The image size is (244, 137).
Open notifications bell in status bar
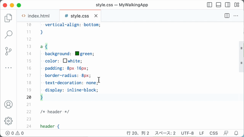[x=236, y=133]
